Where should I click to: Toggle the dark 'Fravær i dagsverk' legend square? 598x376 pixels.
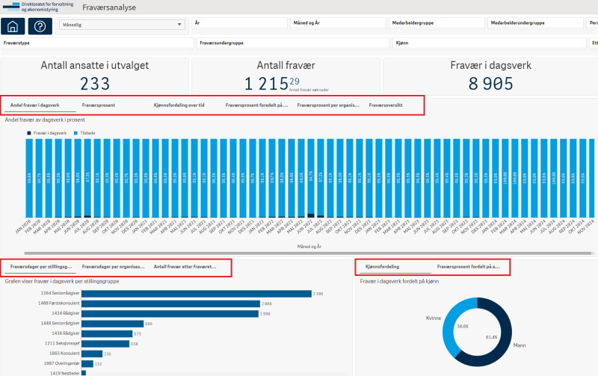tap(29, 133)
